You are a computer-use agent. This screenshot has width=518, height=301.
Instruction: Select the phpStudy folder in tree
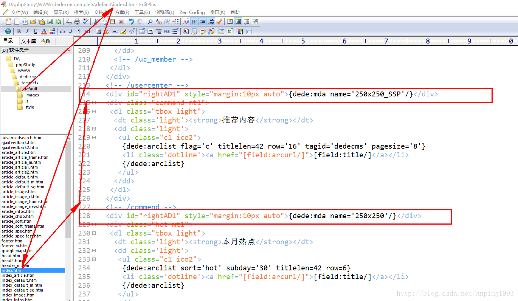coord(25,65)
